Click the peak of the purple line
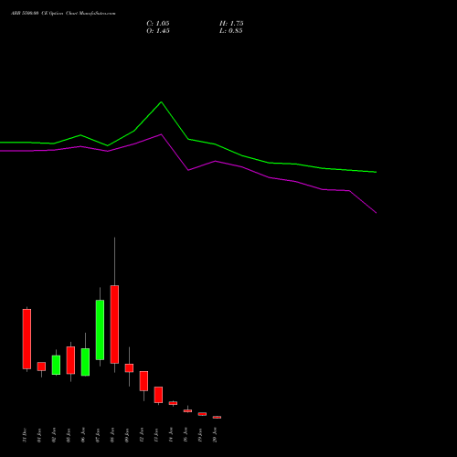Viewport: 457px width, 457px height. 161,134
